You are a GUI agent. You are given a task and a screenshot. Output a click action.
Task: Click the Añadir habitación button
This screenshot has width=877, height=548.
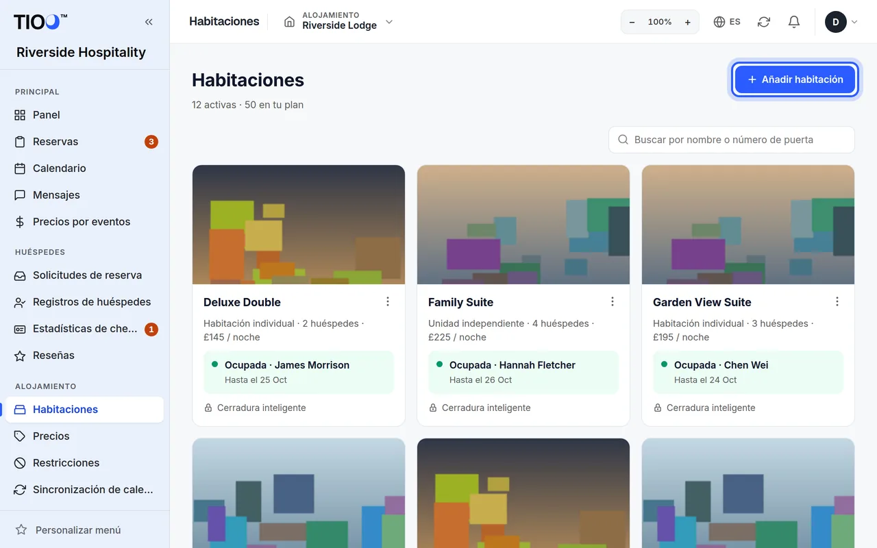pyautogui.click(x=795, y=79)
